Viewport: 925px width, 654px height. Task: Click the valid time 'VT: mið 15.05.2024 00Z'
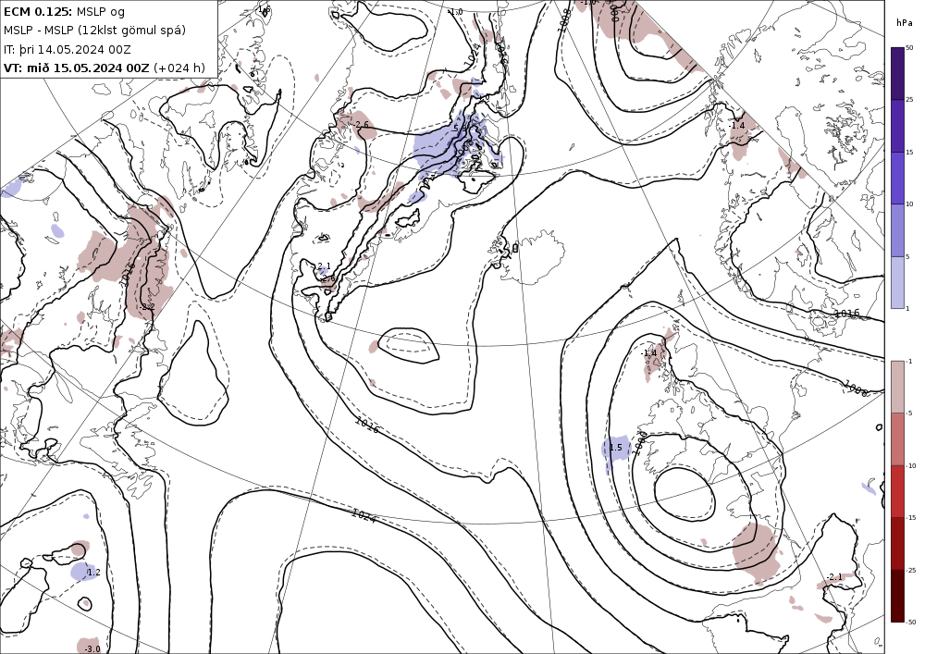(76, 68)
